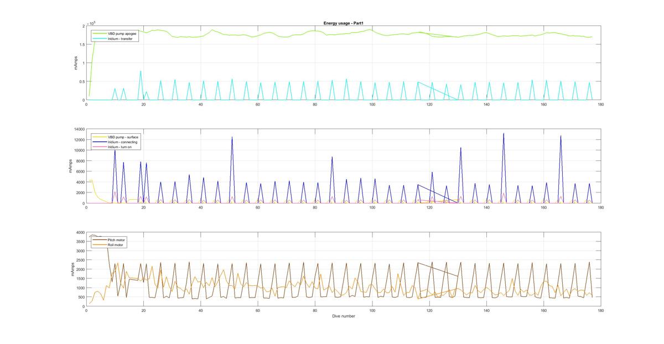Viewport: 664px width, 344px height.
Task: Click the "1500" y-axis tick label
Action: 80,279
